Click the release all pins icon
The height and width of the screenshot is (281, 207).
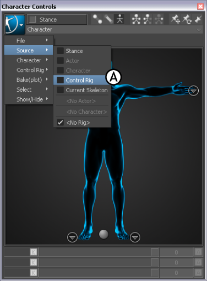point(198,19)
